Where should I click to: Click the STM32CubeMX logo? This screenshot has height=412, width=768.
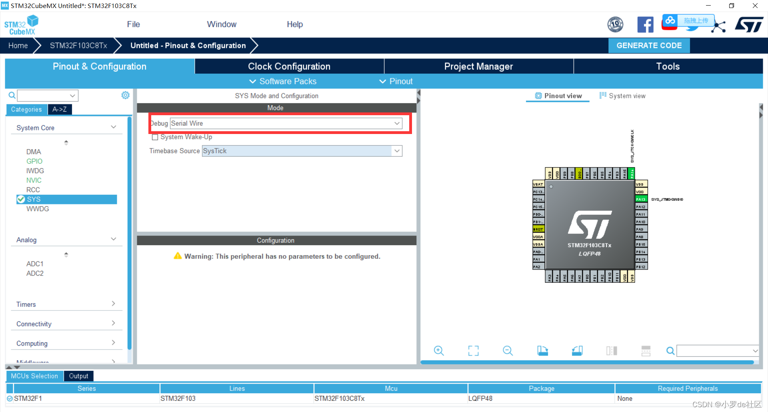click(21, 25)
